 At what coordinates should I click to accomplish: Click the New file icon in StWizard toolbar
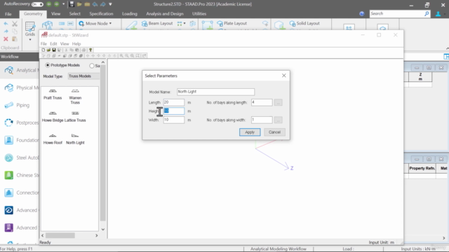coord(43,50)
